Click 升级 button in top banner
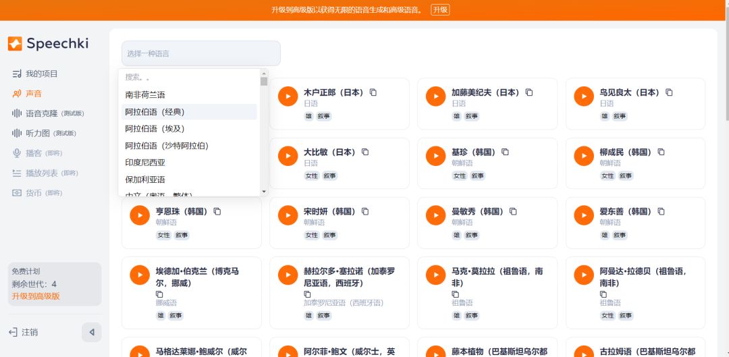The height and width of the screenshot is (357, 729). point(440,9)
